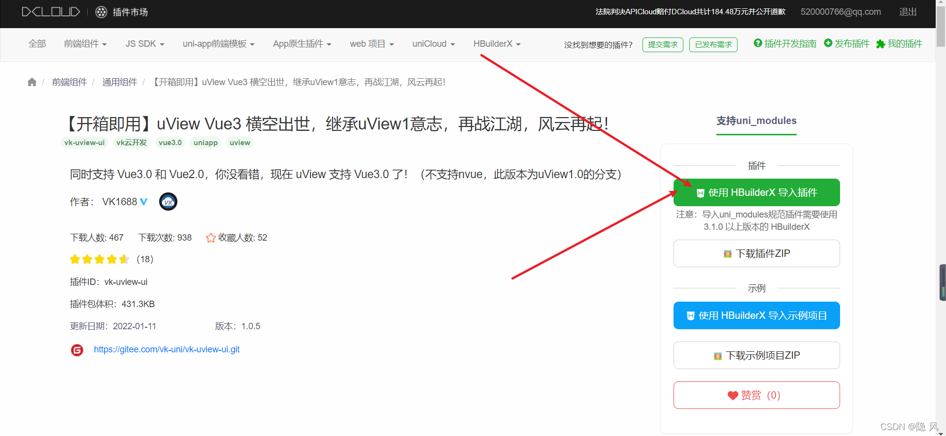Click the HBuilderX icon on blue example button
This screenshot has height=436, width=946.
point(690,316)
